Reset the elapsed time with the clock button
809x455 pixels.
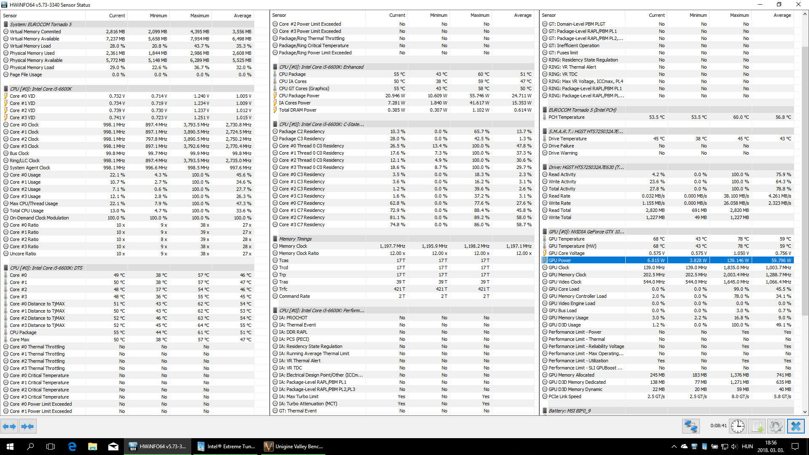click(x=737, y=426)
